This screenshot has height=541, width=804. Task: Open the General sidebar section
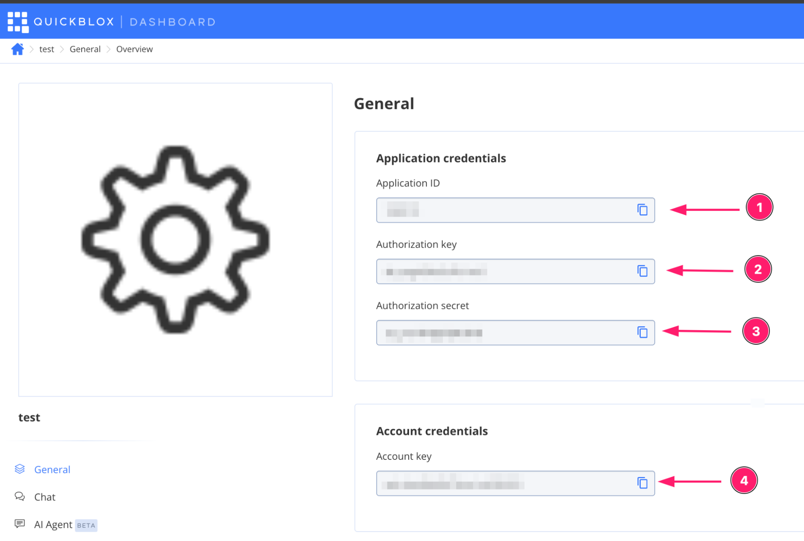point(52,469)
